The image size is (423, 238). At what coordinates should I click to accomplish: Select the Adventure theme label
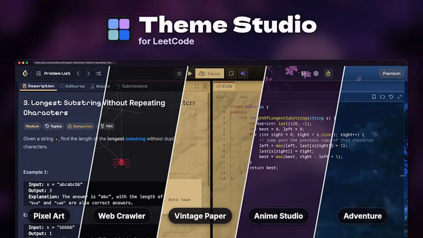[363, 216]
